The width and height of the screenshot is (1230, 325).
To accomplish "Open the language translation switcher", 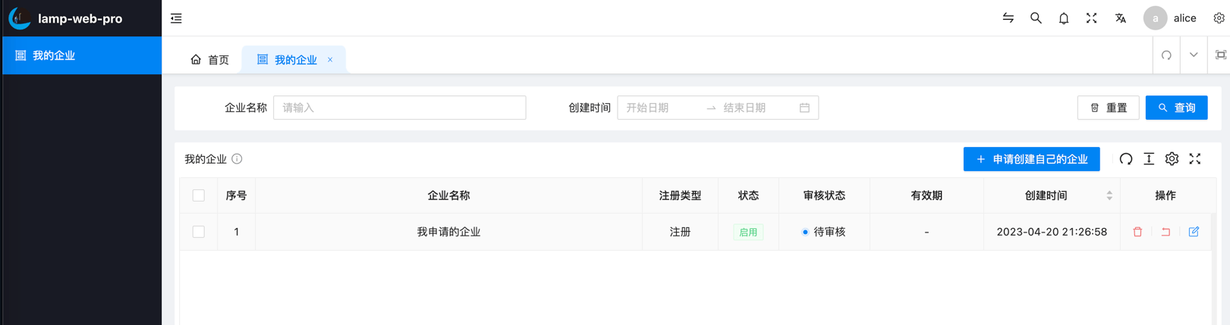I will [1120, 18].
